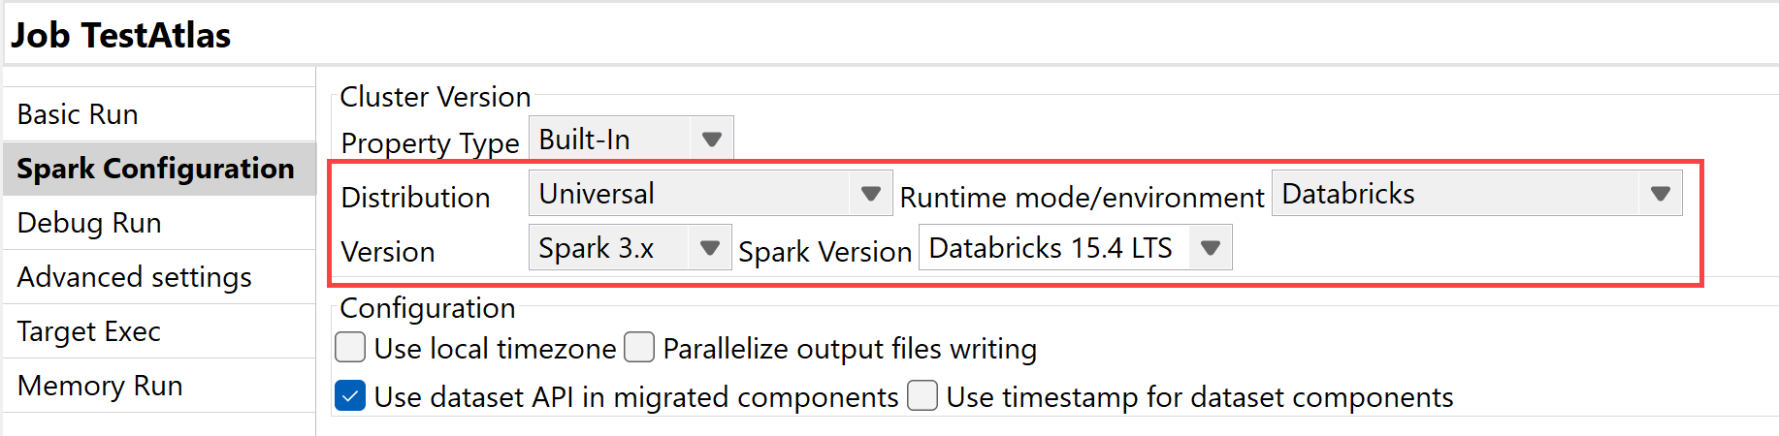
Task: Click the Databricks 15.4 LTS value
Action: (1051, 248)
